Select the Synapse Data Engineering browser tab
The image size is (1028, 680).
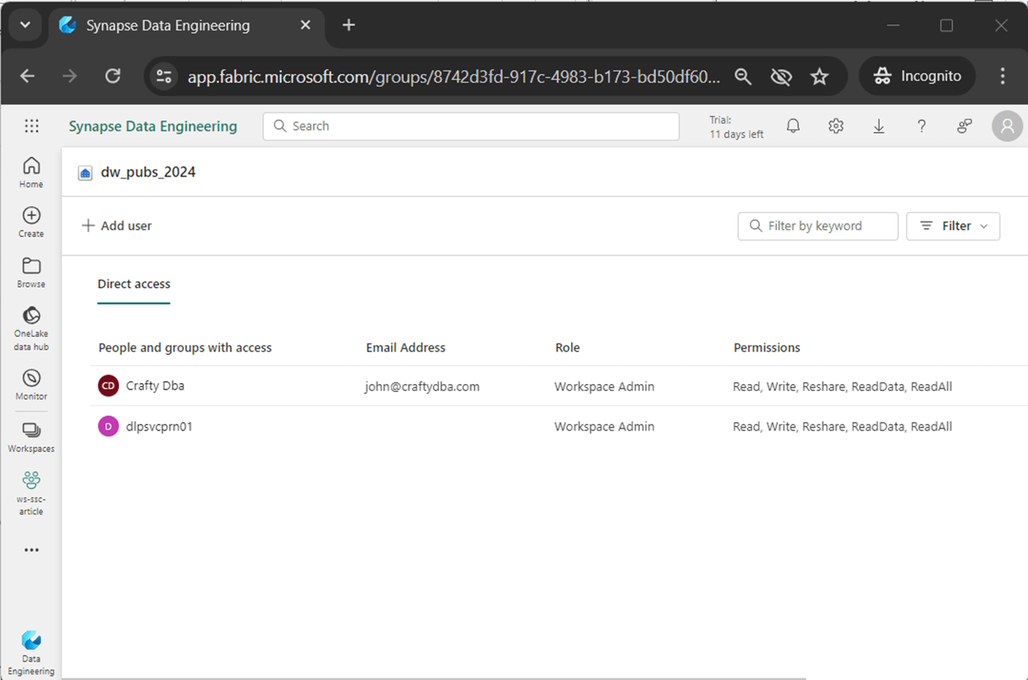tap(187, 25)
